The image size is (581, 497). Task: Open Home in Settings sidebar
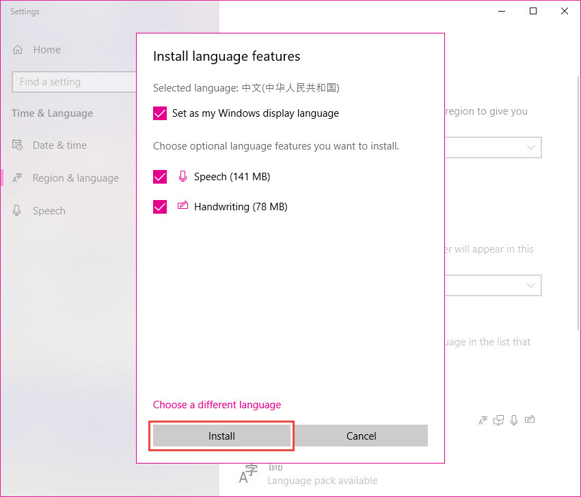pos(46,50)
